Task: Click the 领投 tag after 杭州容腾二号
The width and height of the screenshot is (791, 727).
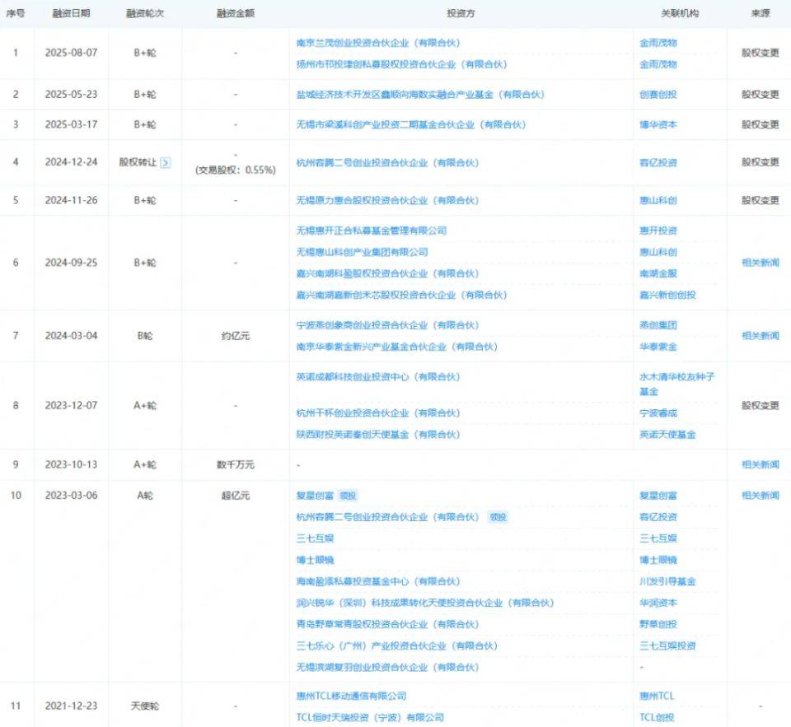Action: 498,517
